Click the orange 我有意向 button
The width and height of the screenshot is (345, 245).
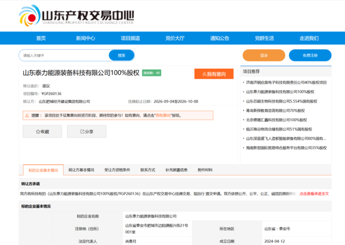pos(214,74)
